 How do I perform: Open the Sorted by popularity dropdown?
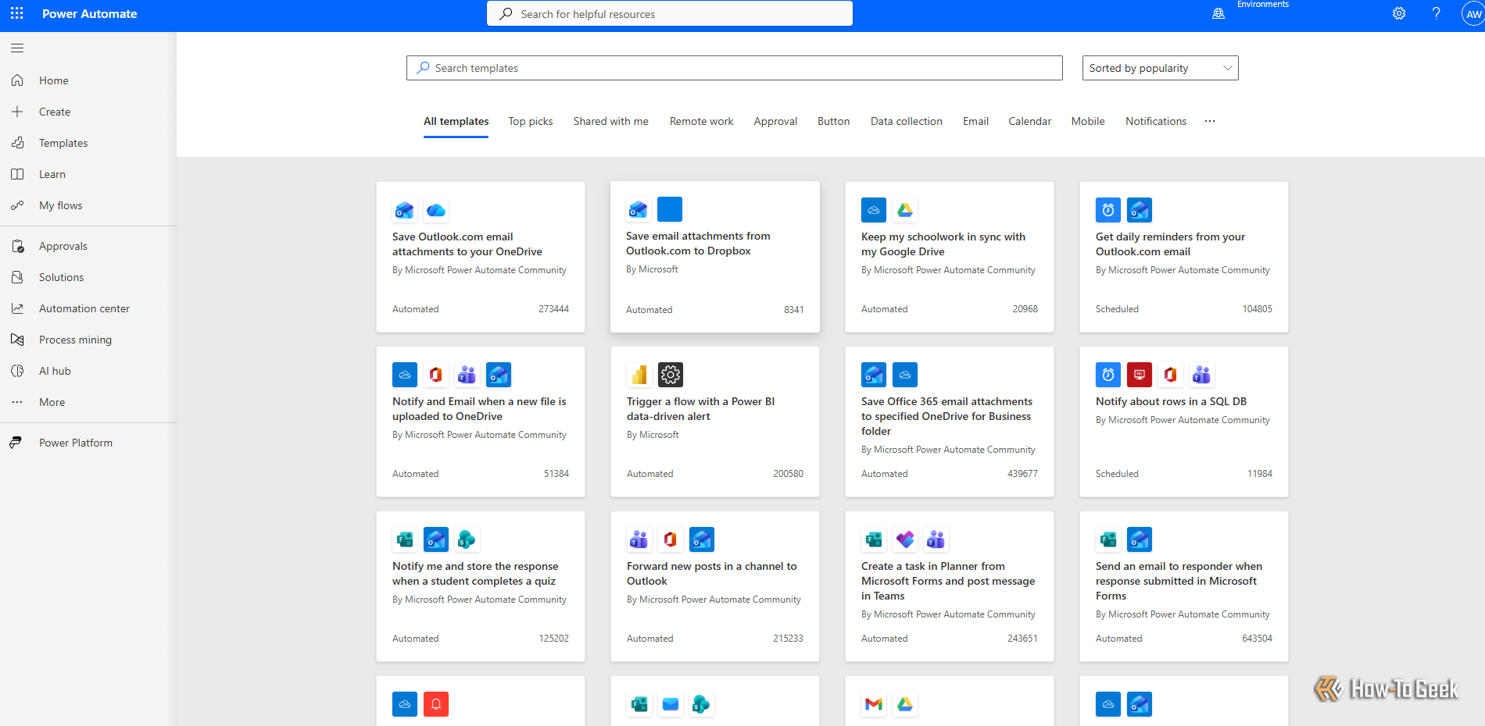click(1160, 68)
